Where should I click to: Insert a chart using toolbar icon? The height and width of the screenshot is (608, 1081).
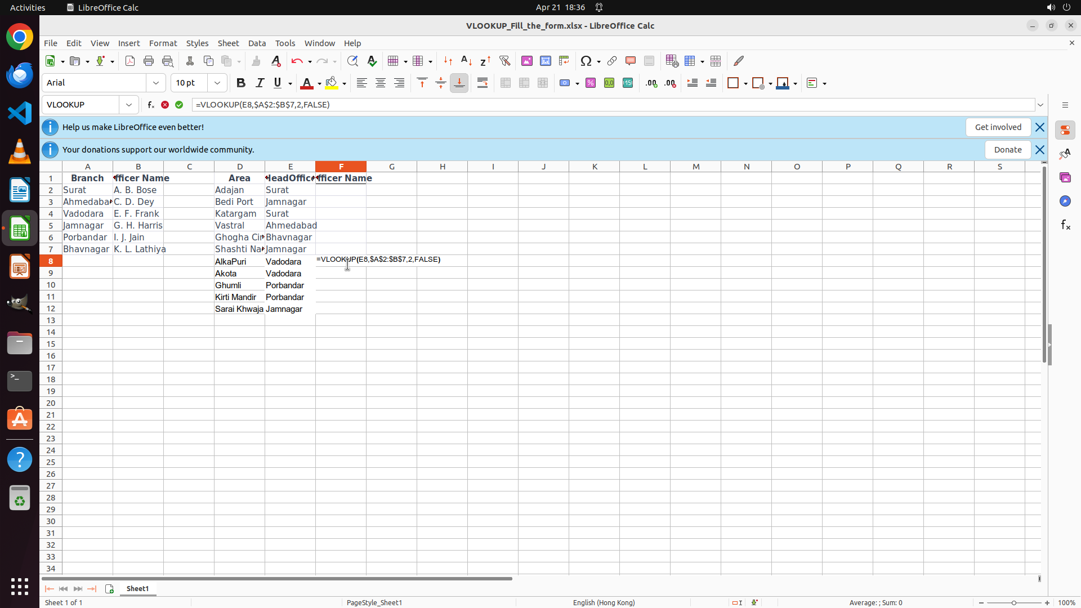(x=546, y=61)
